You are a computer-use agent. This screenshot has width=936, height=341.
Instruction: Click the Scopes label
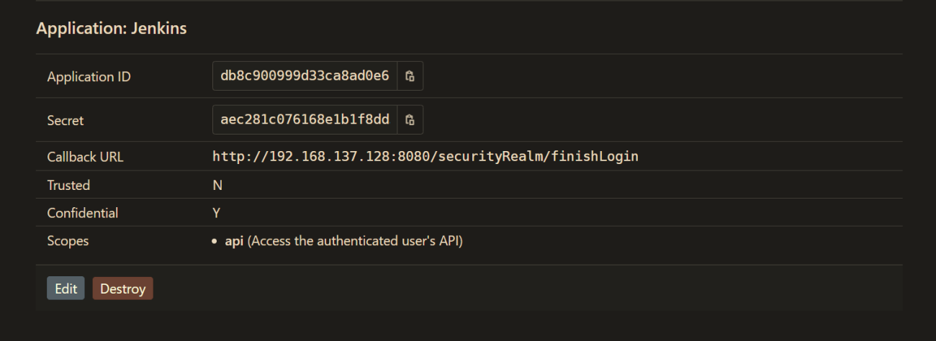pos(68,241)
